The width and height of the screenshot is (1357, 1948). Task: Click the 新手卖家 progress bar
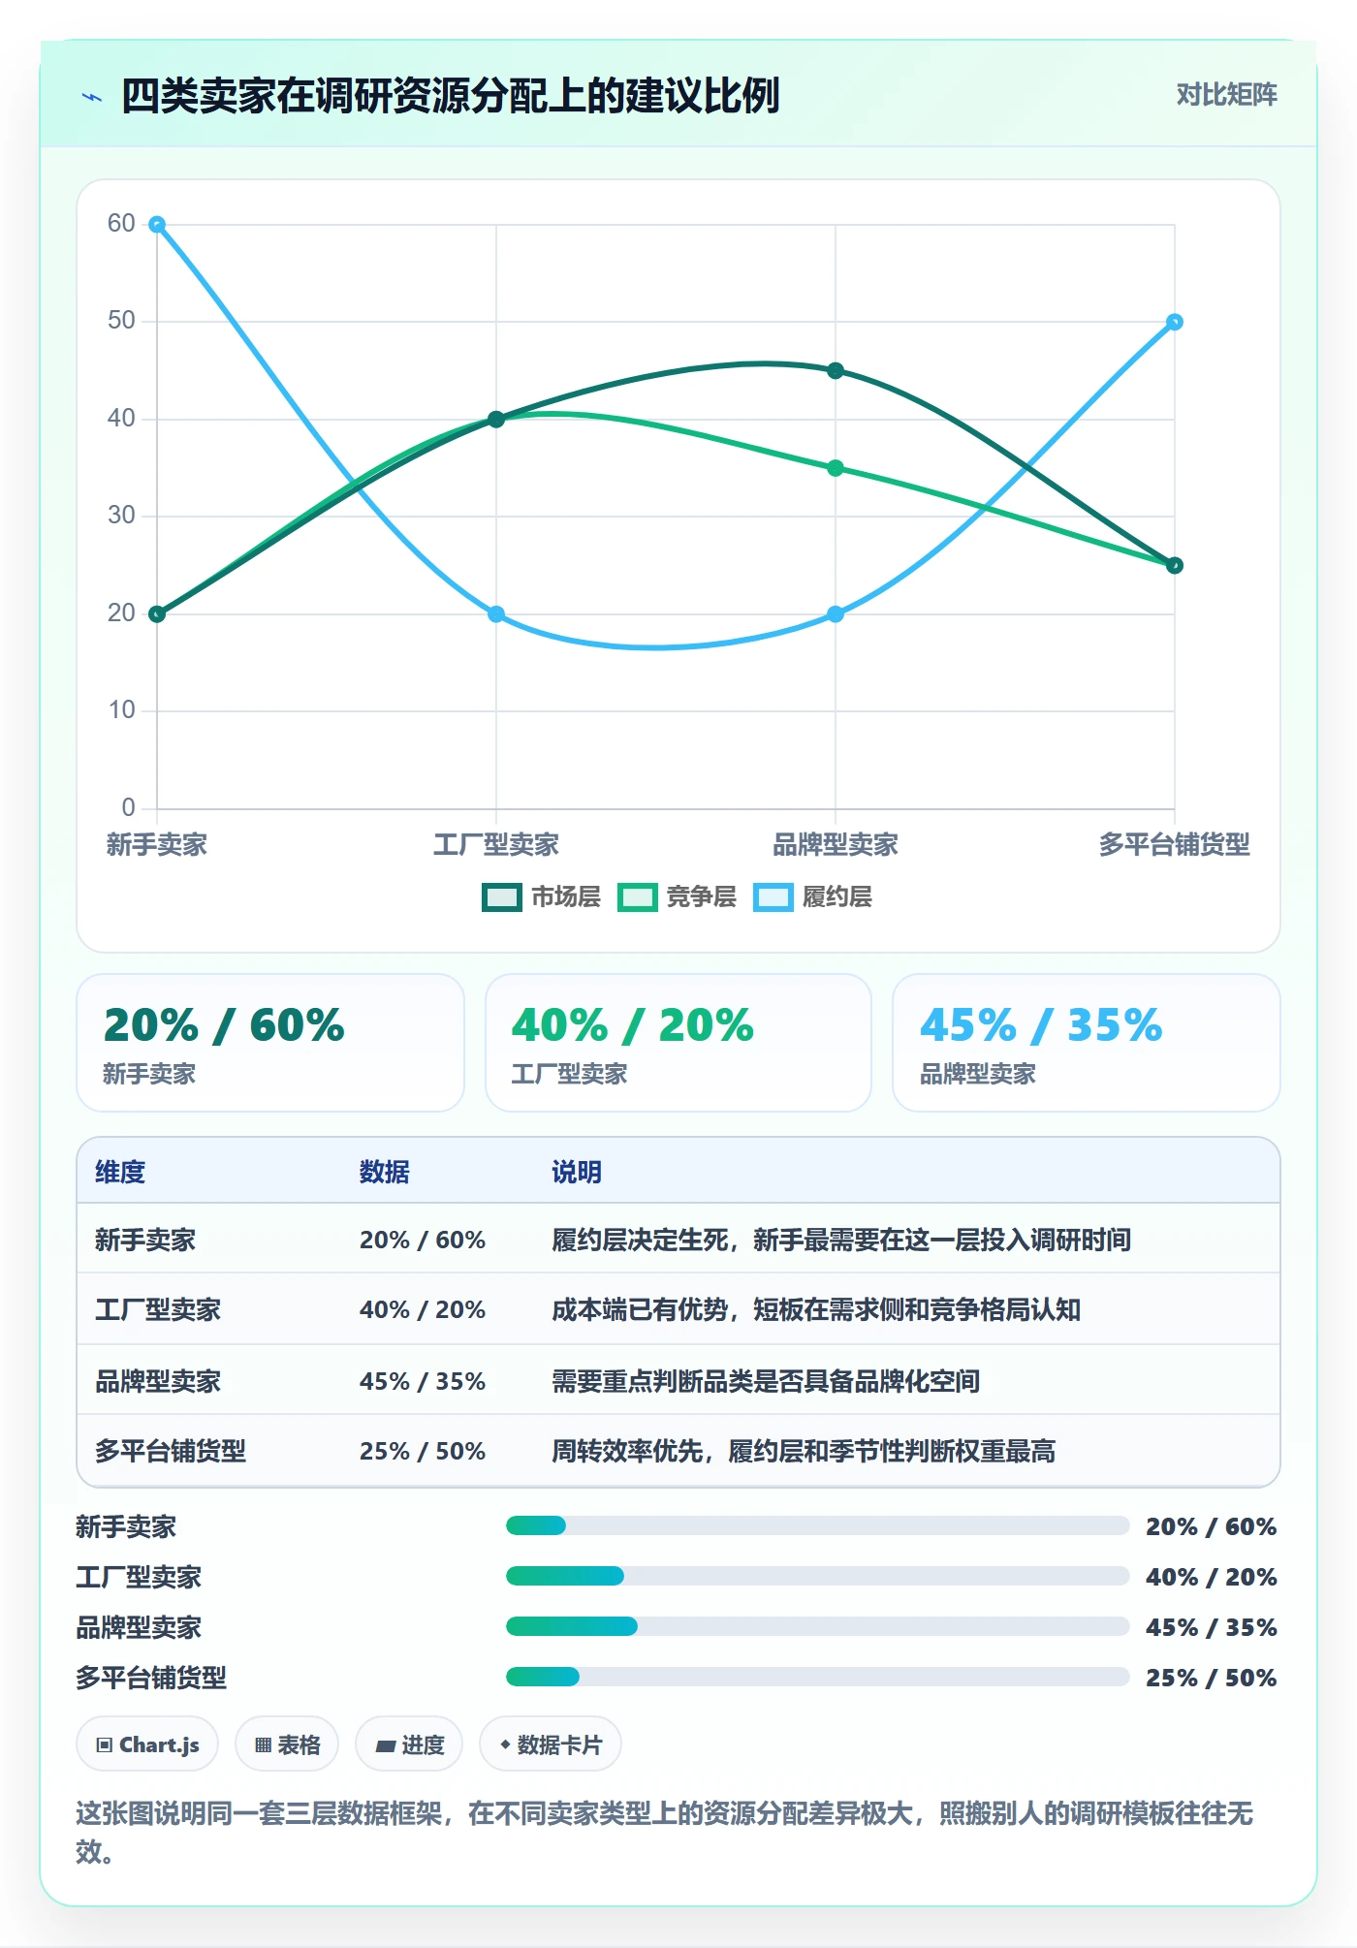point(817,1525)
